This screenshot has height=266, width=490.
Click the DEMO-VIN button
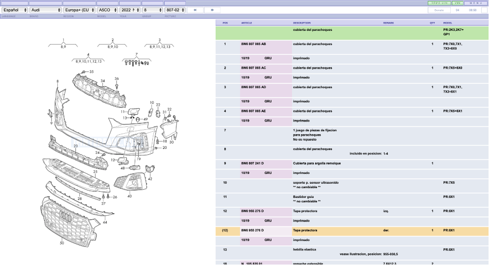[x=439, y=3]
